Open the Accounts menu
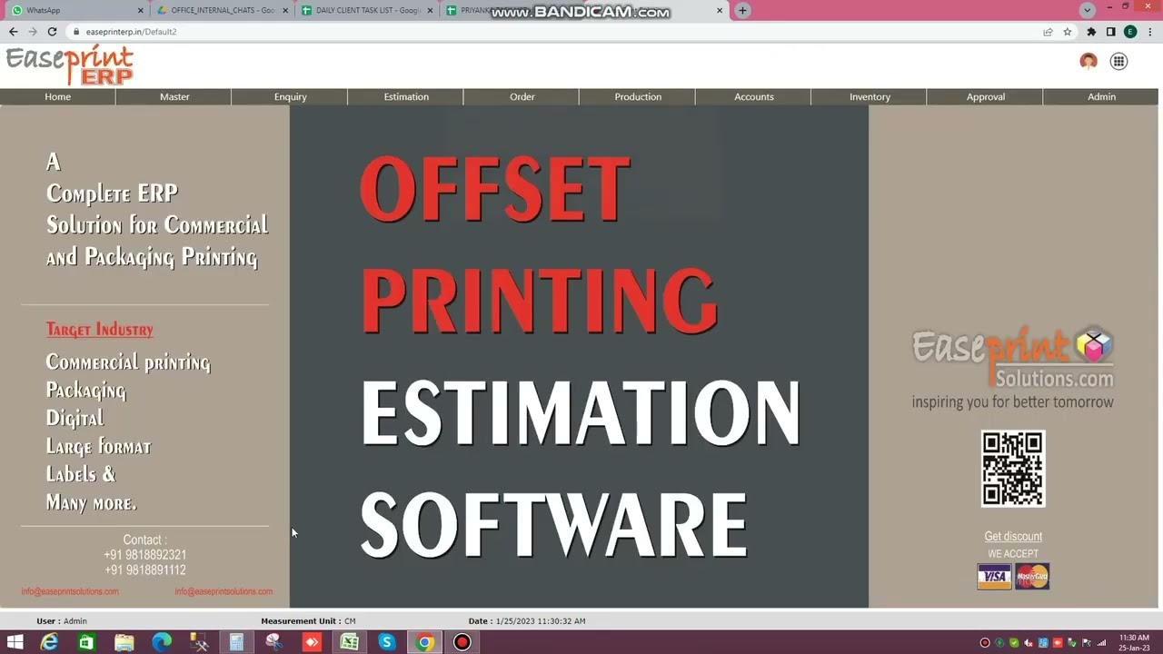Image resolution: width=1163 pixels, height=654 pixels. tap(754, 96)
